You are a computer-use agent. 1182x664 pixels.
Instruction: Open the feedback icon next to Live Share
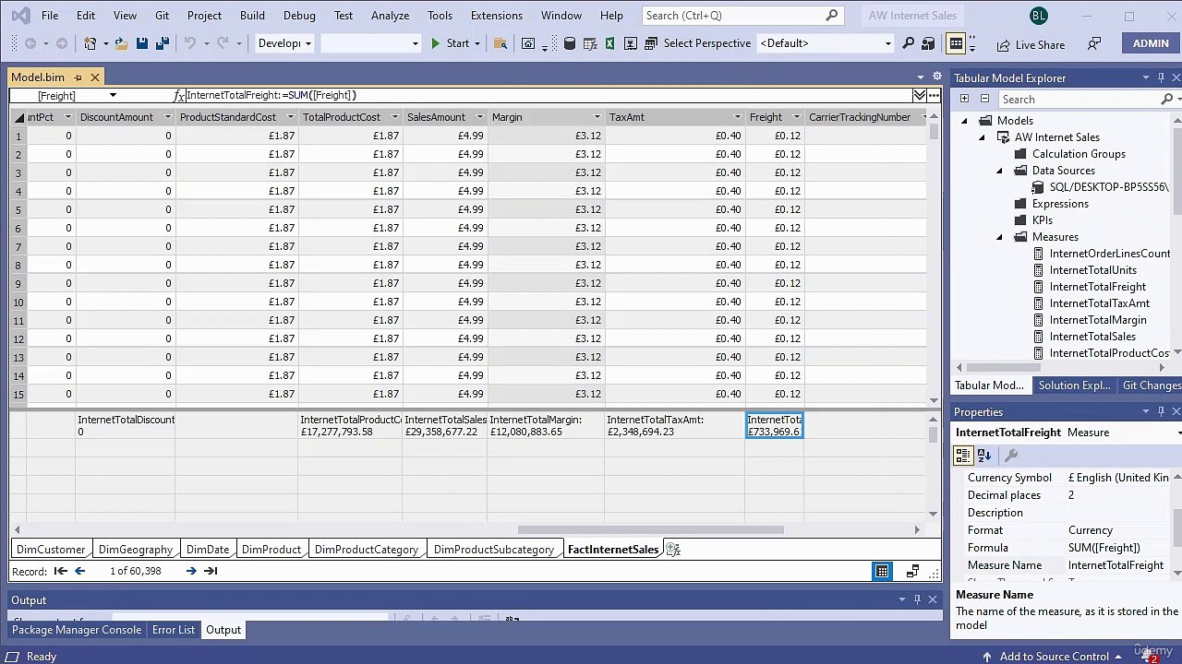click(x=1094, y=43)
